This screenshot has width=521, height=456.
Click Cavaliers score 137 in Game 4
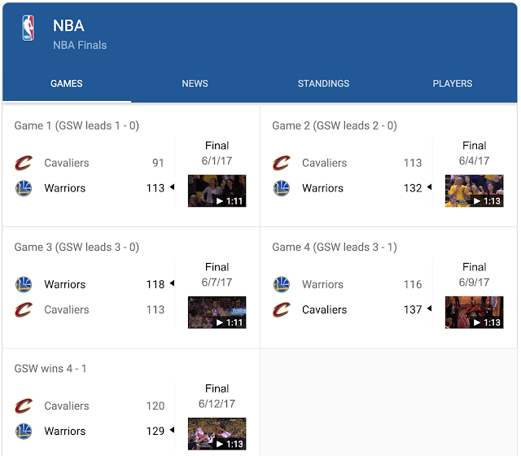point(413,309)
